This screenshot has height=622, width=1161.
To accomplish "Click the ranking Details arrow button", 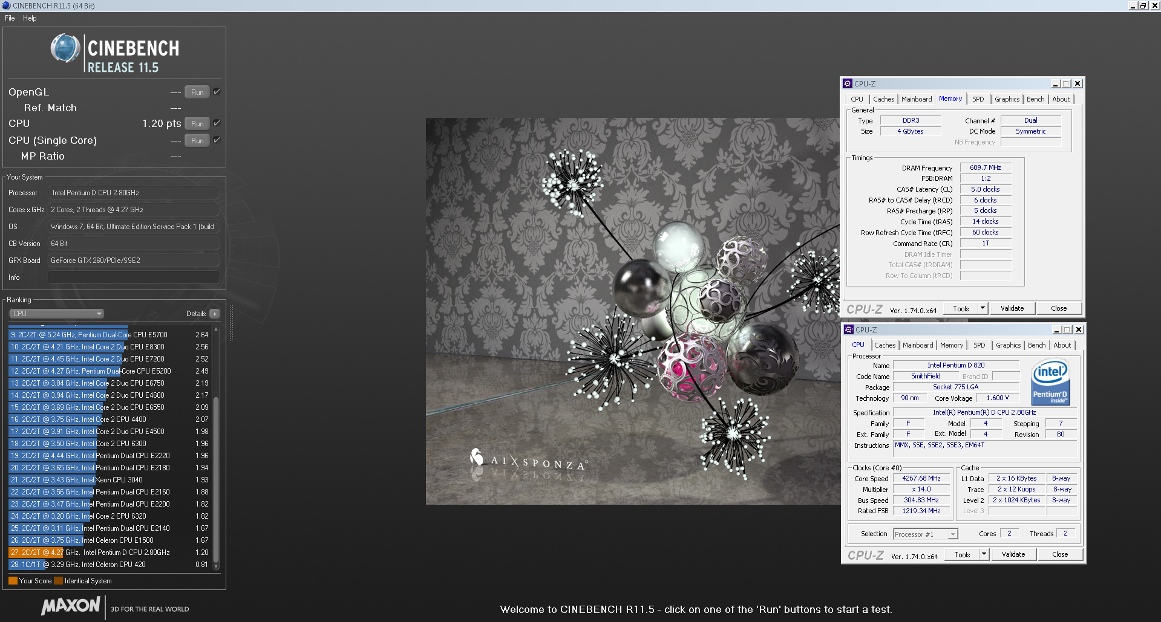I will click(215, 314).
